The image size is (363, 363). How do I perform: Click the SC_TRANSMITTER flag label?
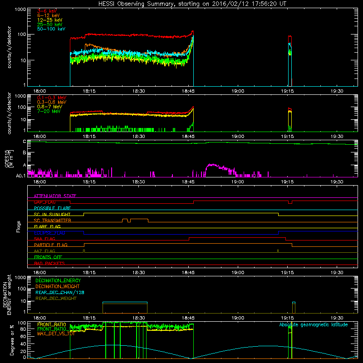coord(53,221)
